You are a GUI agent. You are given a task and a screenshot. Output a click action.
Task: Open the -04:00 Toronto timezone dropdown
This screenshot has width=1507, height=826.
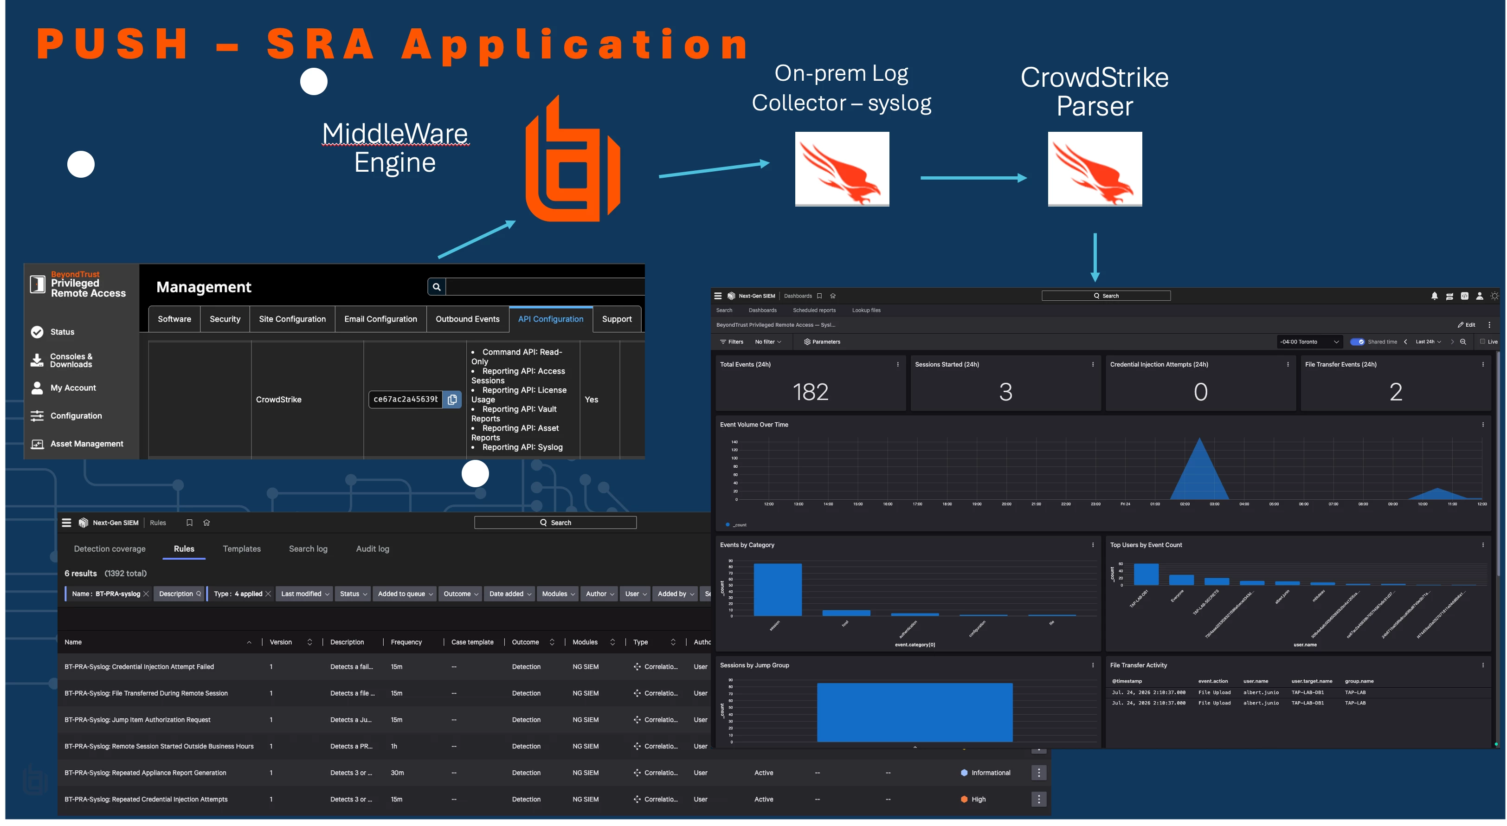click(1309, 342)
